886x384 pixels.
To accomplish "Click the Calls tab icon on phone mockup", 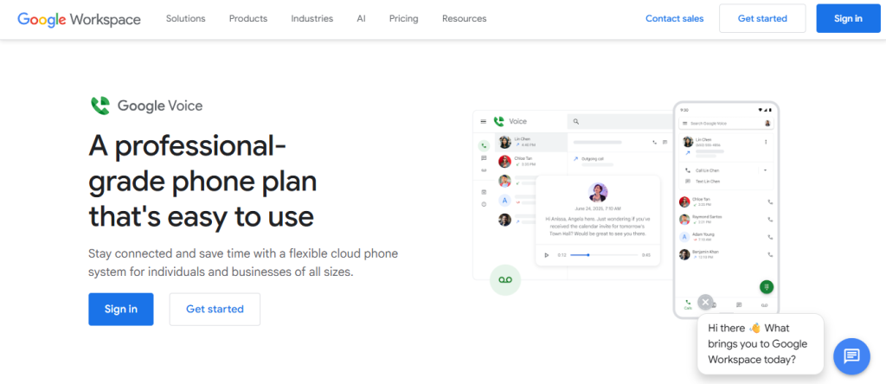I will (688, 305).
